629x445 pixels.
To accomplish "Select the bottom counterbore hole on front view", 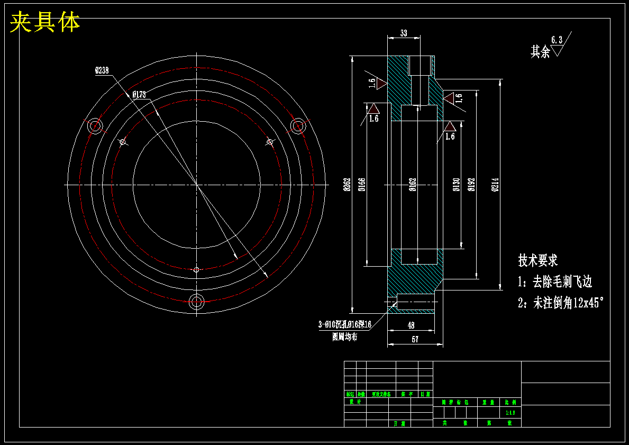I will (197, 302).
